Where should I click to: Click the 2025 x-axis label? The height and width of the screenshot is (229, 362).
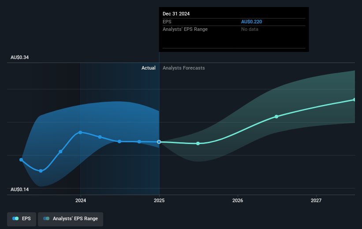click(x=159, y=200)
